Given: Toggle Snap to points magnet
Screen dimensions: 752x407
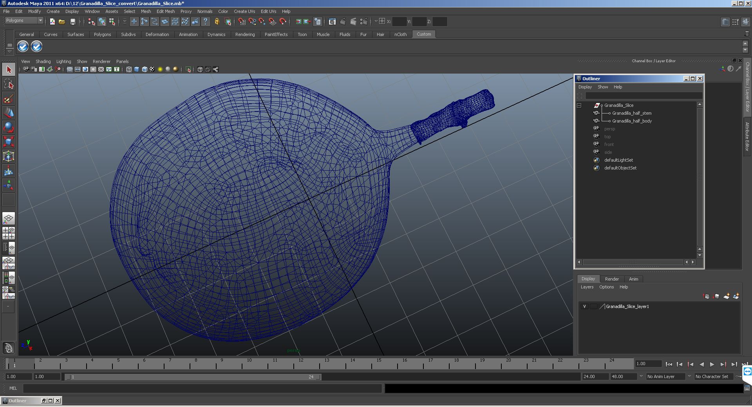Looking at the screenshot, I should [x=262, y=22].
